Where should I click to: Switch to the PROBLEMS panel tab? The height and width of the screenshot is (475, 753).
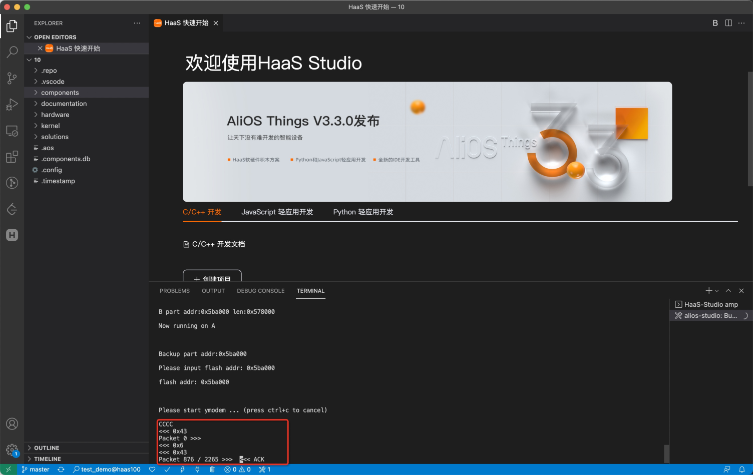tap(175, 291)
